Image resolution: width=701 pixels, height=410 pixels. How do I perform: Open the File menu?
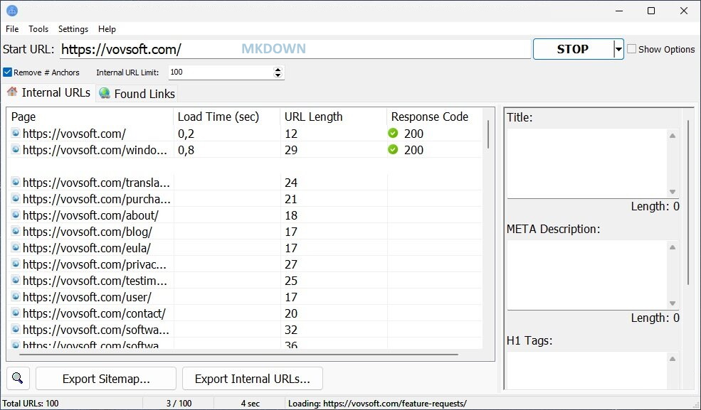coord(12,29)
